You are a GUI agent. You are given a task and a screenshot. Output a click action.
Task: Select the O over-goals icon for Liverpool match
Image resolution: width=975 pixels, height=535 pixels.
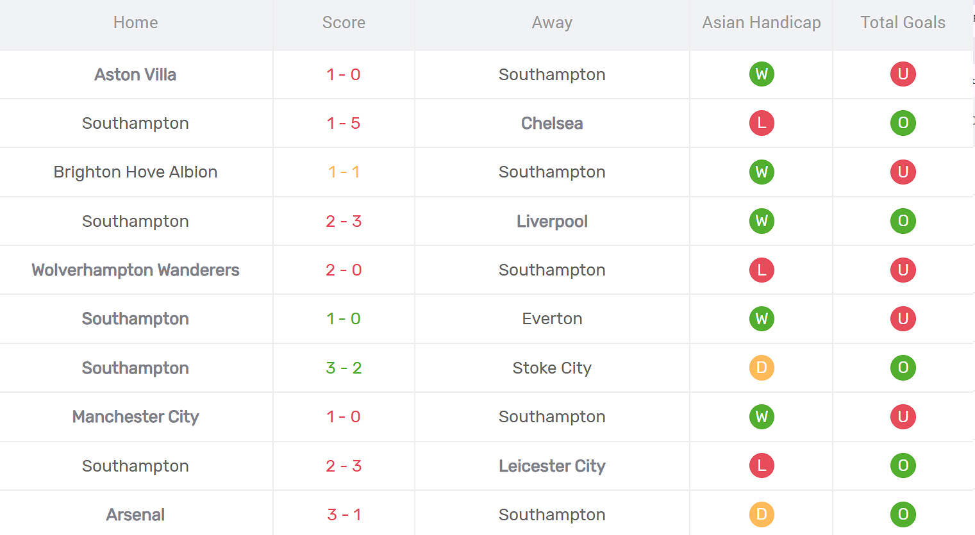[903, 221]
